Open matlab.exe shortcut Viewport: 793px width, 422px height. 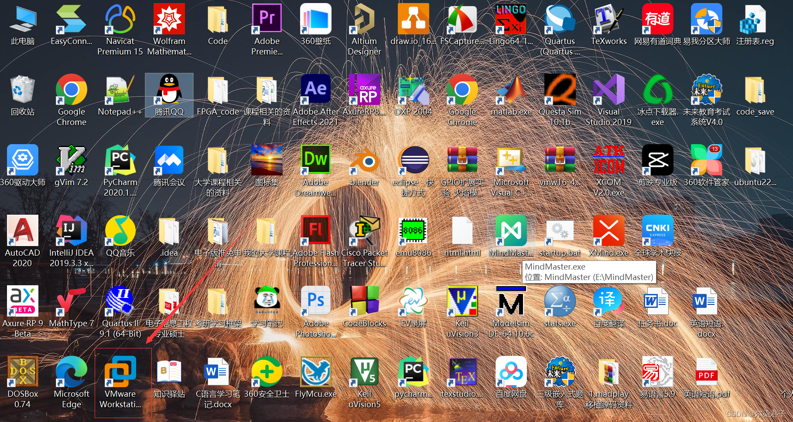point(511,89)
